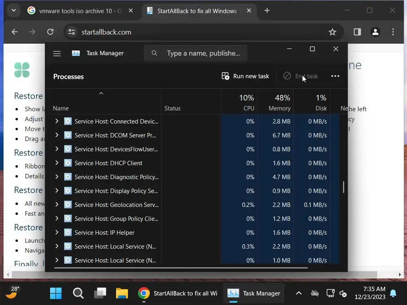Expand Service Host: IP Helper row
This screenshot has height=305, width=407.
tap(56, 232)
